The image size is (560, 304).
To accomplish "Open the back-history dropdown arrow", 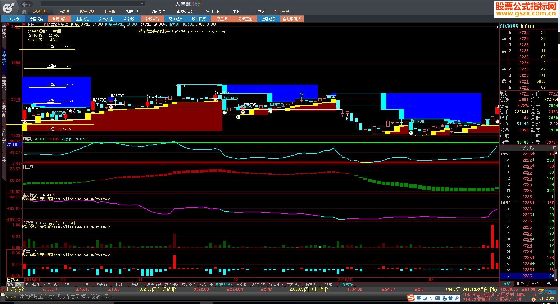I will [30, 5].
